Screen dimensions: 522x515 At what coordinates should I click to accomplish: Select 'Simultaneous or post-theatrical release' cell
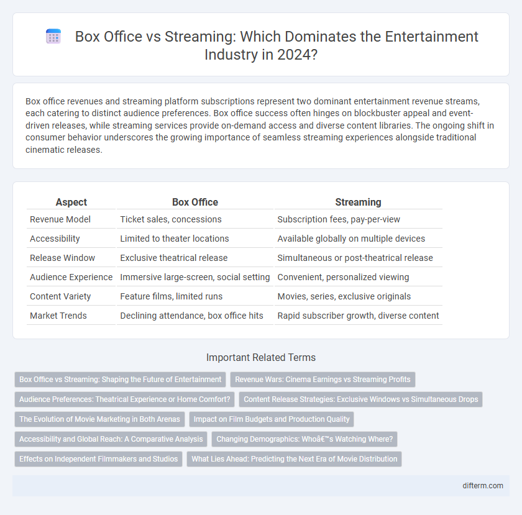click(x=358, y=258)
